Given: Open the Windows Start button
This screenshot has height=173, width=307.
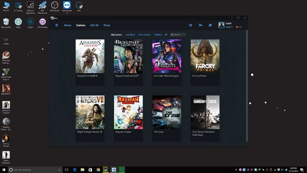Looking at the screenshot, I should pyautogui.click(x=4, y=170).
